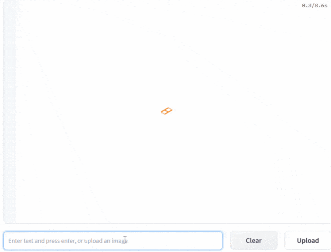Click the word 'Clear' to reset chat
The width and height of the screenshot is (331, 252).
(254, 240)
